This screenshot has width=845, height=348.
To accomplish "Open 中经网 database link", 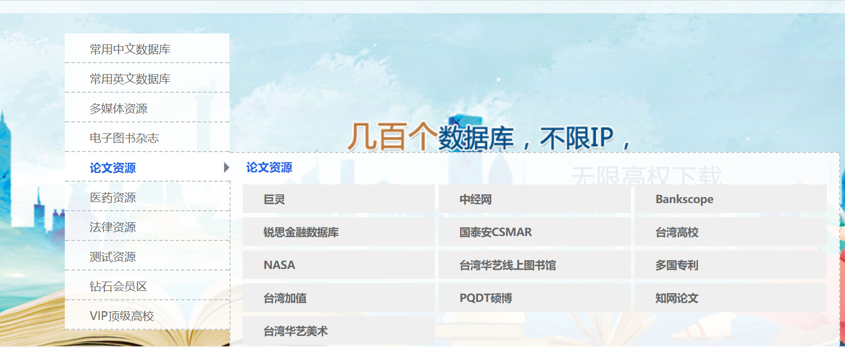I will pos(535,199).
